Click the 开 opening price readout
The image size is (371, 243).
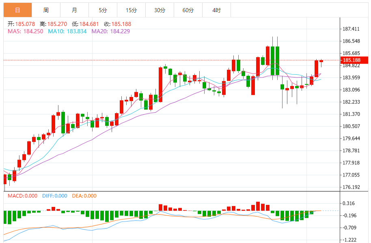tap(22, 24)
